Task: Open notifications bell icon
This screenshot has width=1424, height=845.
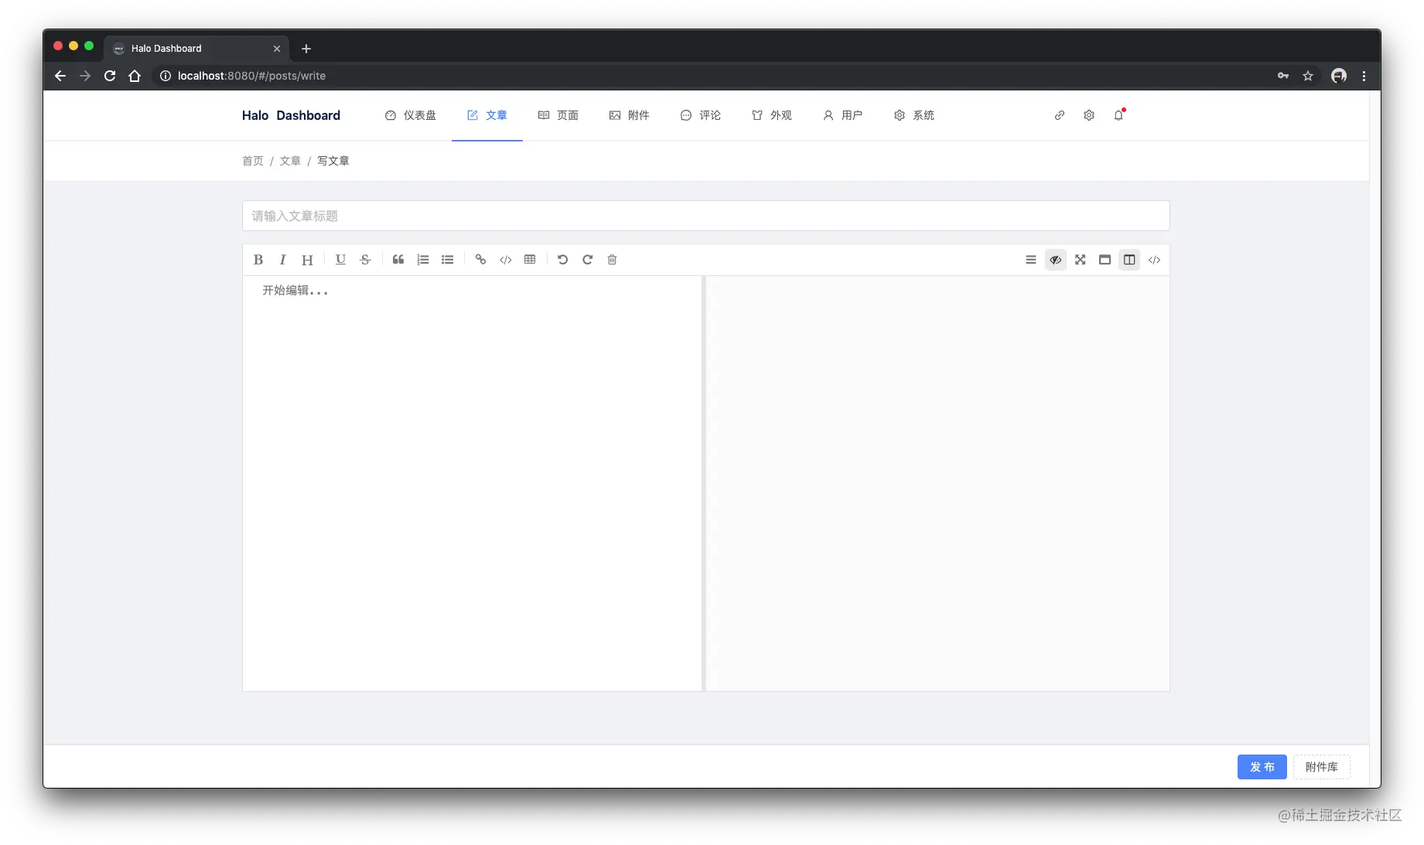Action: (1118, 115)
